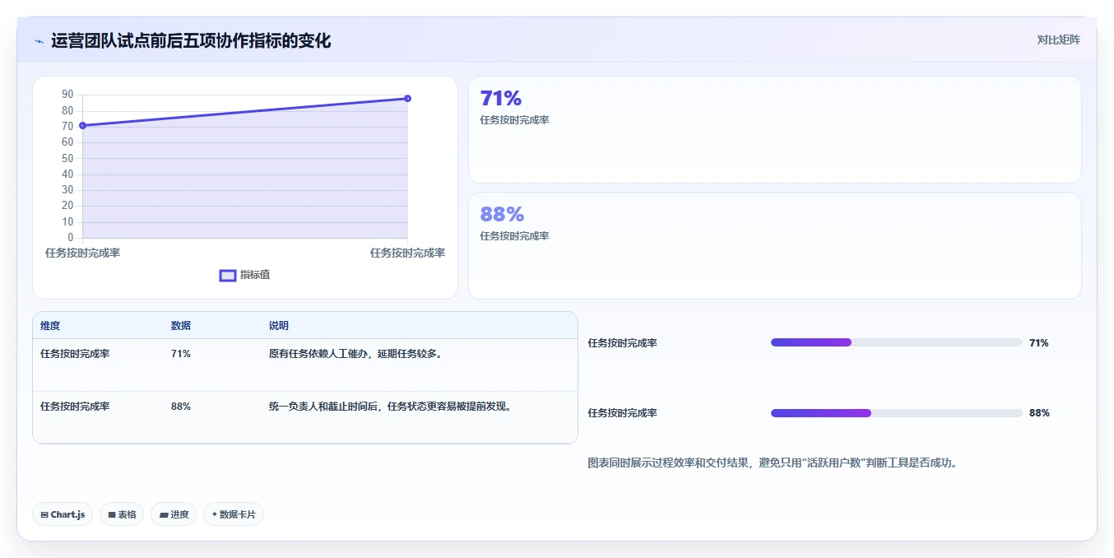This screenshot has width=1114, height=558.
Task: Click 任务按时完成率 caption under the 71% card figure
Action: (514, 120)
